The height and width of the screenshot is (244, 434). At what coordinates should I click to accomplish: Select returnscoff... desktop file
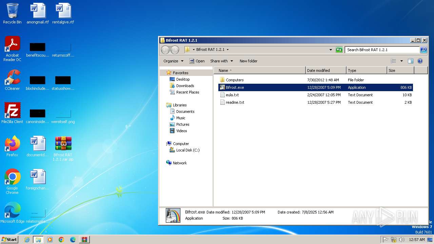63,49
